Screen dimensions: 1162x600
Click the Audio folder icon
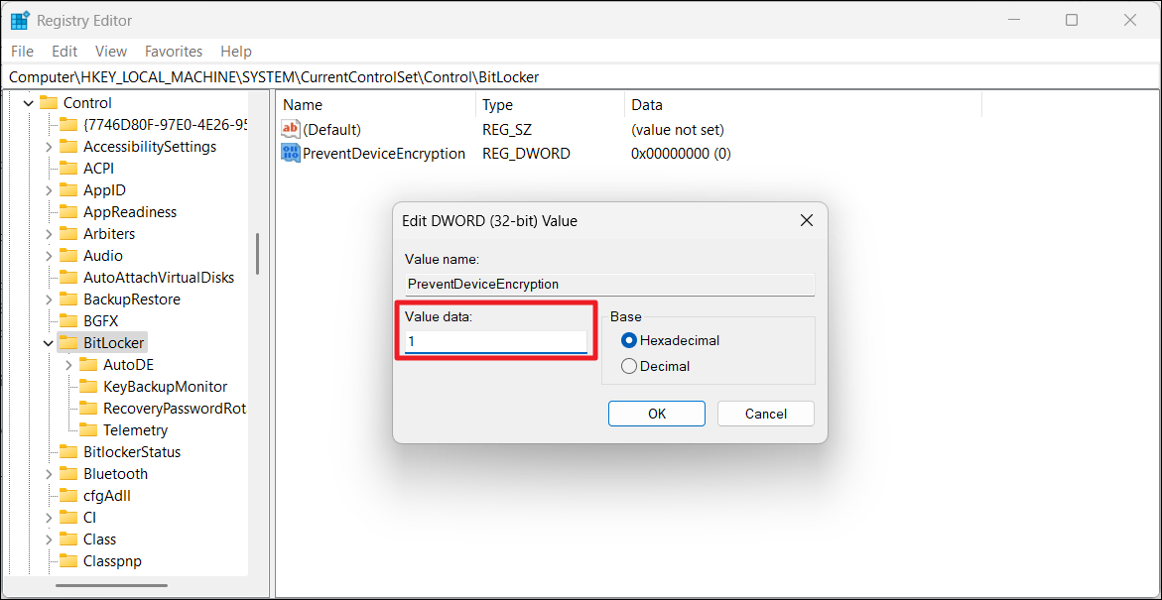click(68, 256)
